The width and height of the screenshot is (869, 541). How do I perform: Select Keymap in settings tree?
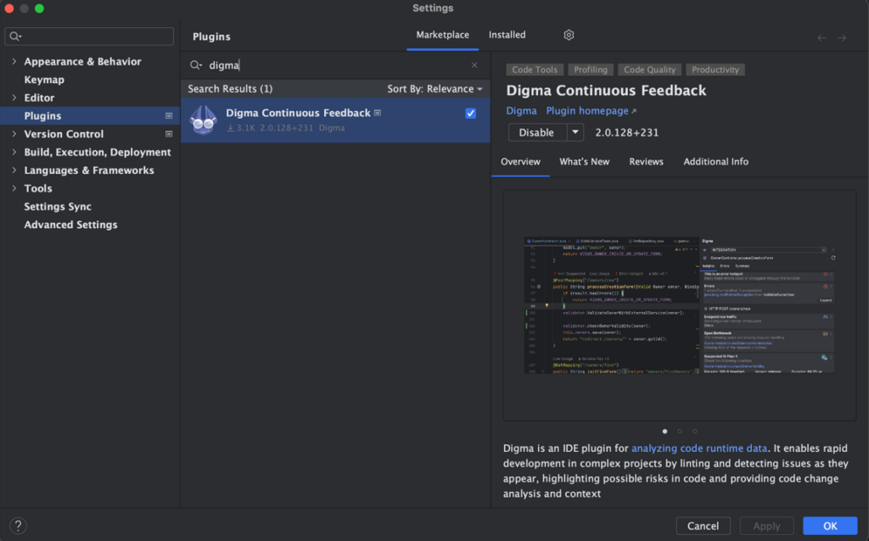[44, 80]
